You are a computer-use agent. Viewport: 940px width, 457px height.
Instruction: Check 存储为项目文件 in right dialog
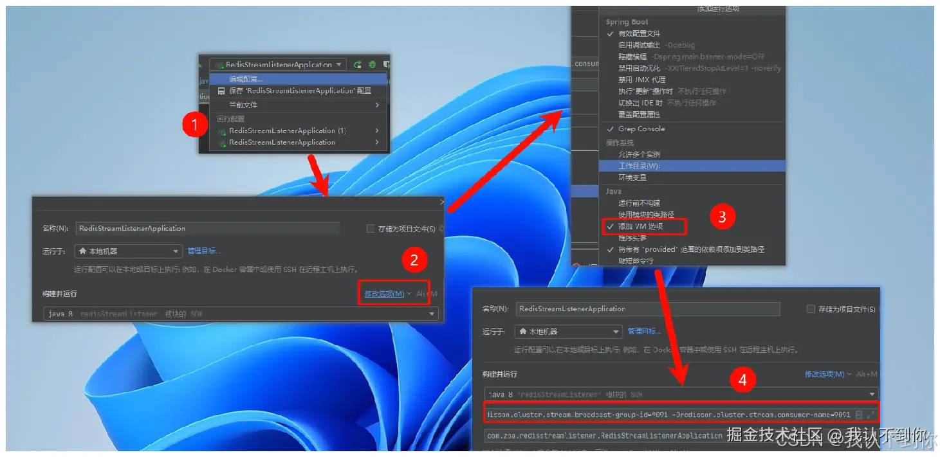[x=811, y=309]
